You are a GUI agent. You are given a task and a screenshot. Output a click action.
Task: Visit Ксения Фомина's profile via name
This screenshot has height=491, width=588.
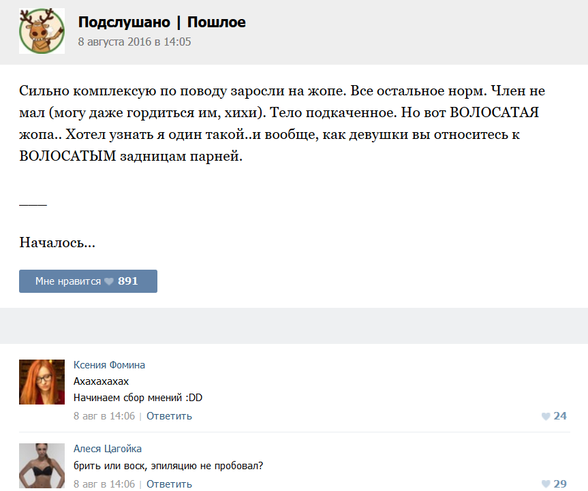click(x=109, y=365)
